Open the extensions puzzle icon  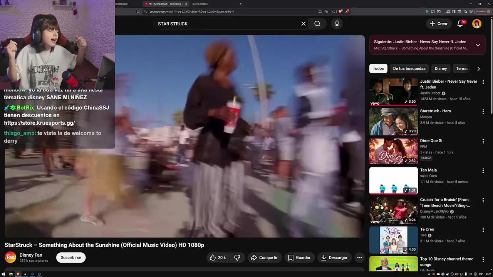pos(433,12)
